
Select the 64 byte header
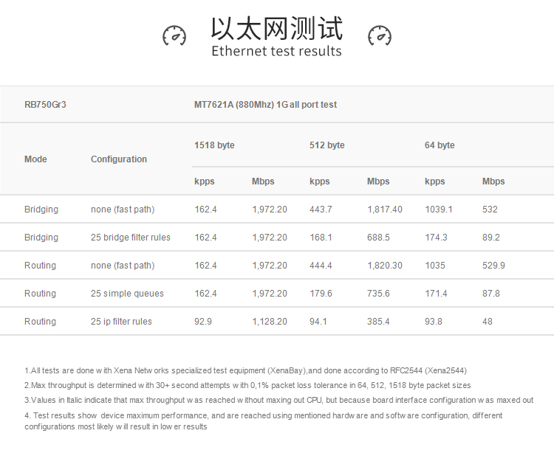click(440, 145)
